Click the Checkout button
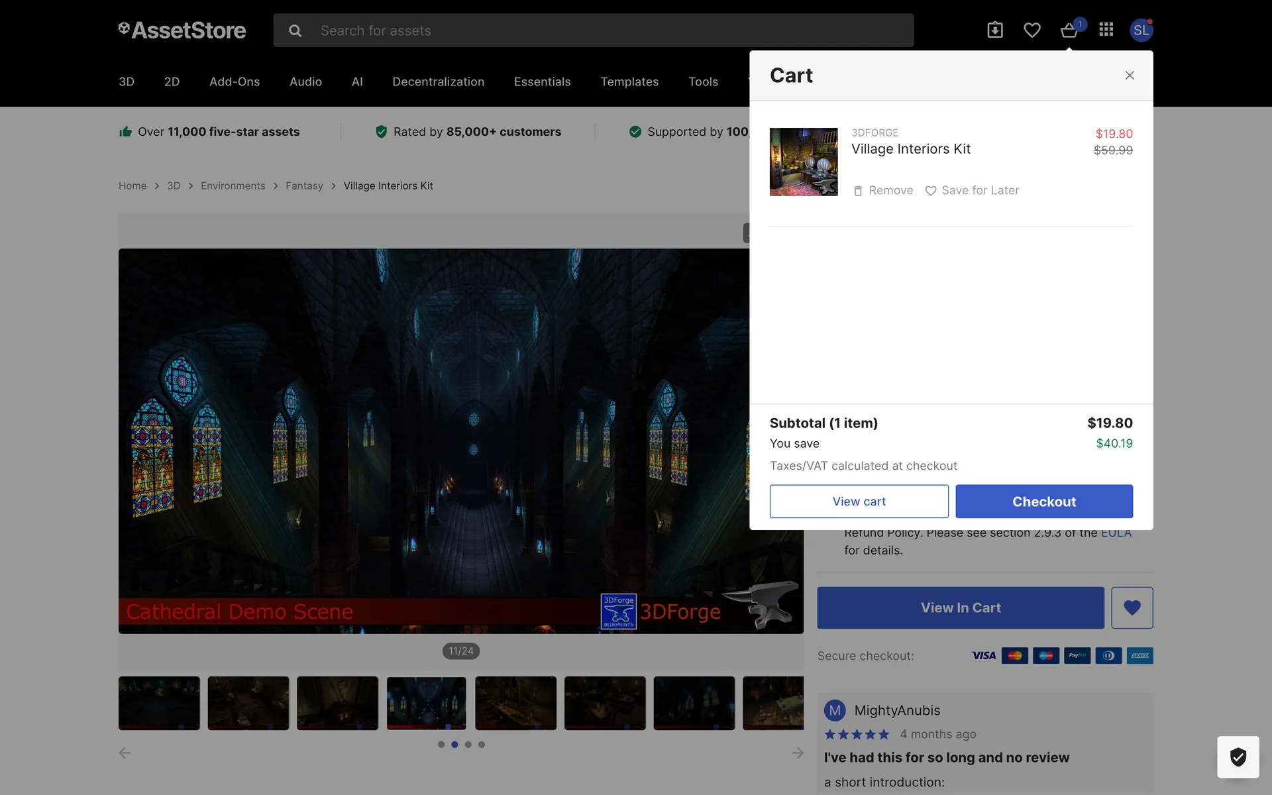 tap(1043, 502)
